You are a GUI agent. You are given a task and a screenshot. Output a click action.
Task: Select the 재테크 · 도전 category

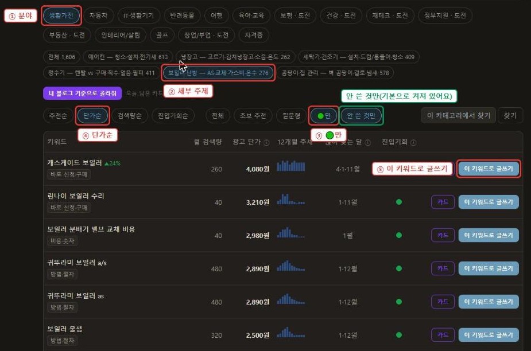390,15
